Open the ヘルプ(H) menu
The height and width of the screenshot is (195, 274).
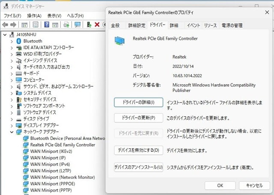pyautogui.click(x=75, y=16)
